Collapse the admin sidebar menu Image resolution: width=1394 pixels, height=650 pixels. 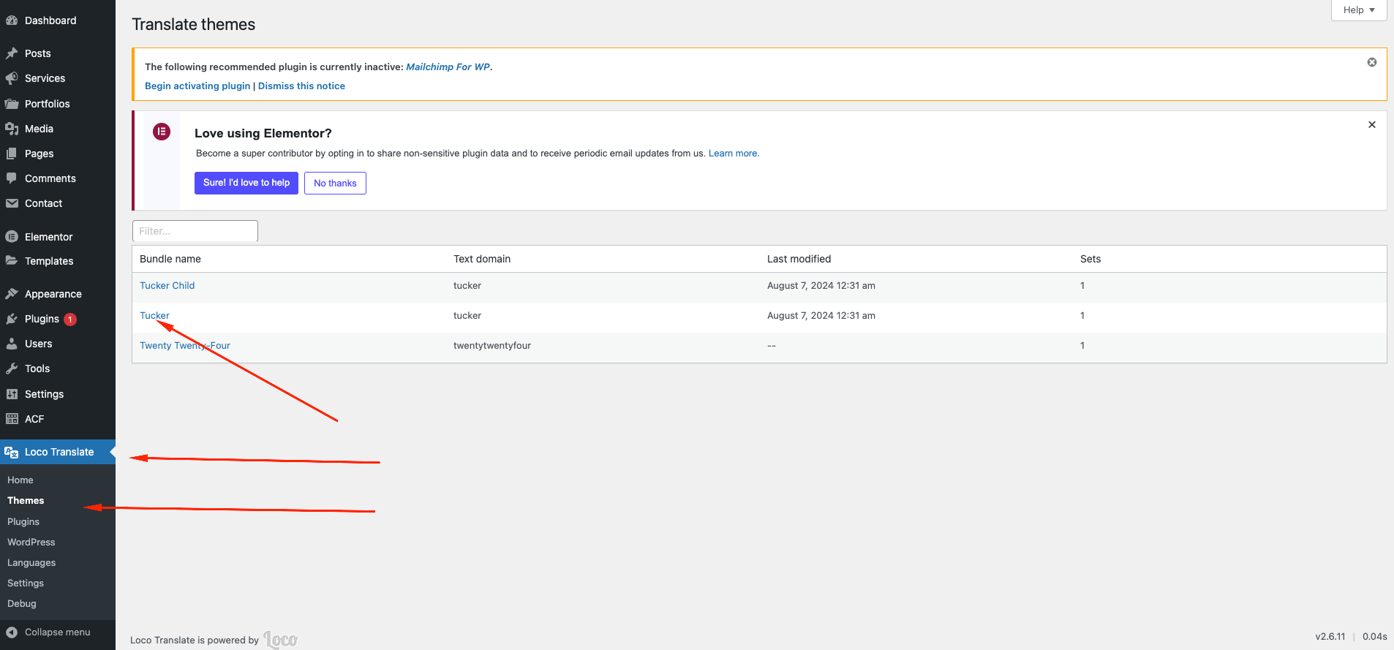point(48,632)
